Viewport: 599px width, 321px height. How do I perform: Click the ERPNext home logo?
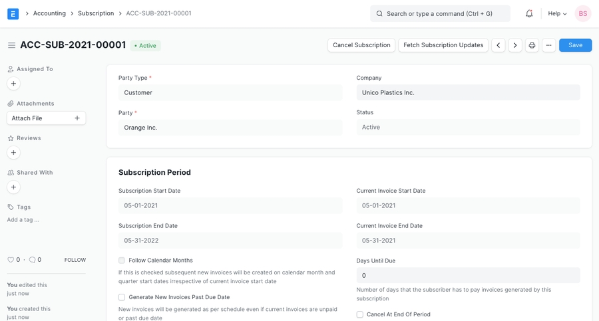click(13, 13)
